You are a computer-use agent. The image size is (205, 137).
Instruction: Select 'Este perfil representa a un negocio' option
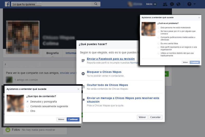[158, 47]
